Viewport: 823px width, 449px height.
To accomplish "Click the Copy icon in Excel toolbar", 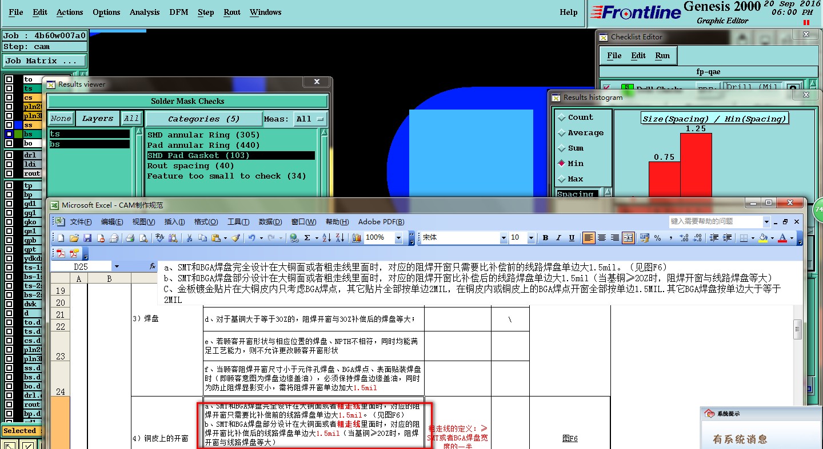I will [202, 237].
